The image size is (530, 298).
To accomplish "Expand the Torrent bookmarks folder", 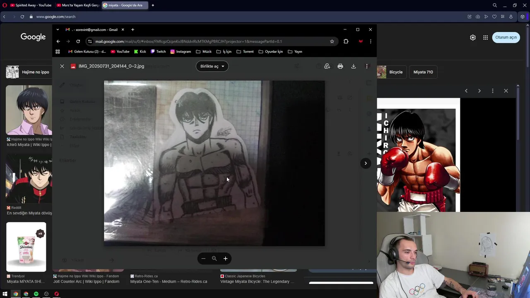I will 245,52.
